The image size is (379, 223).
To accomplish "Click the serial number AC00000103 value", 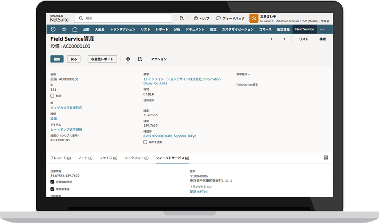I will coord(60,140).
